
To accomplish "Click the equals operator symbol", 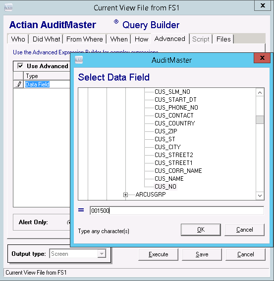I will 81,210.
